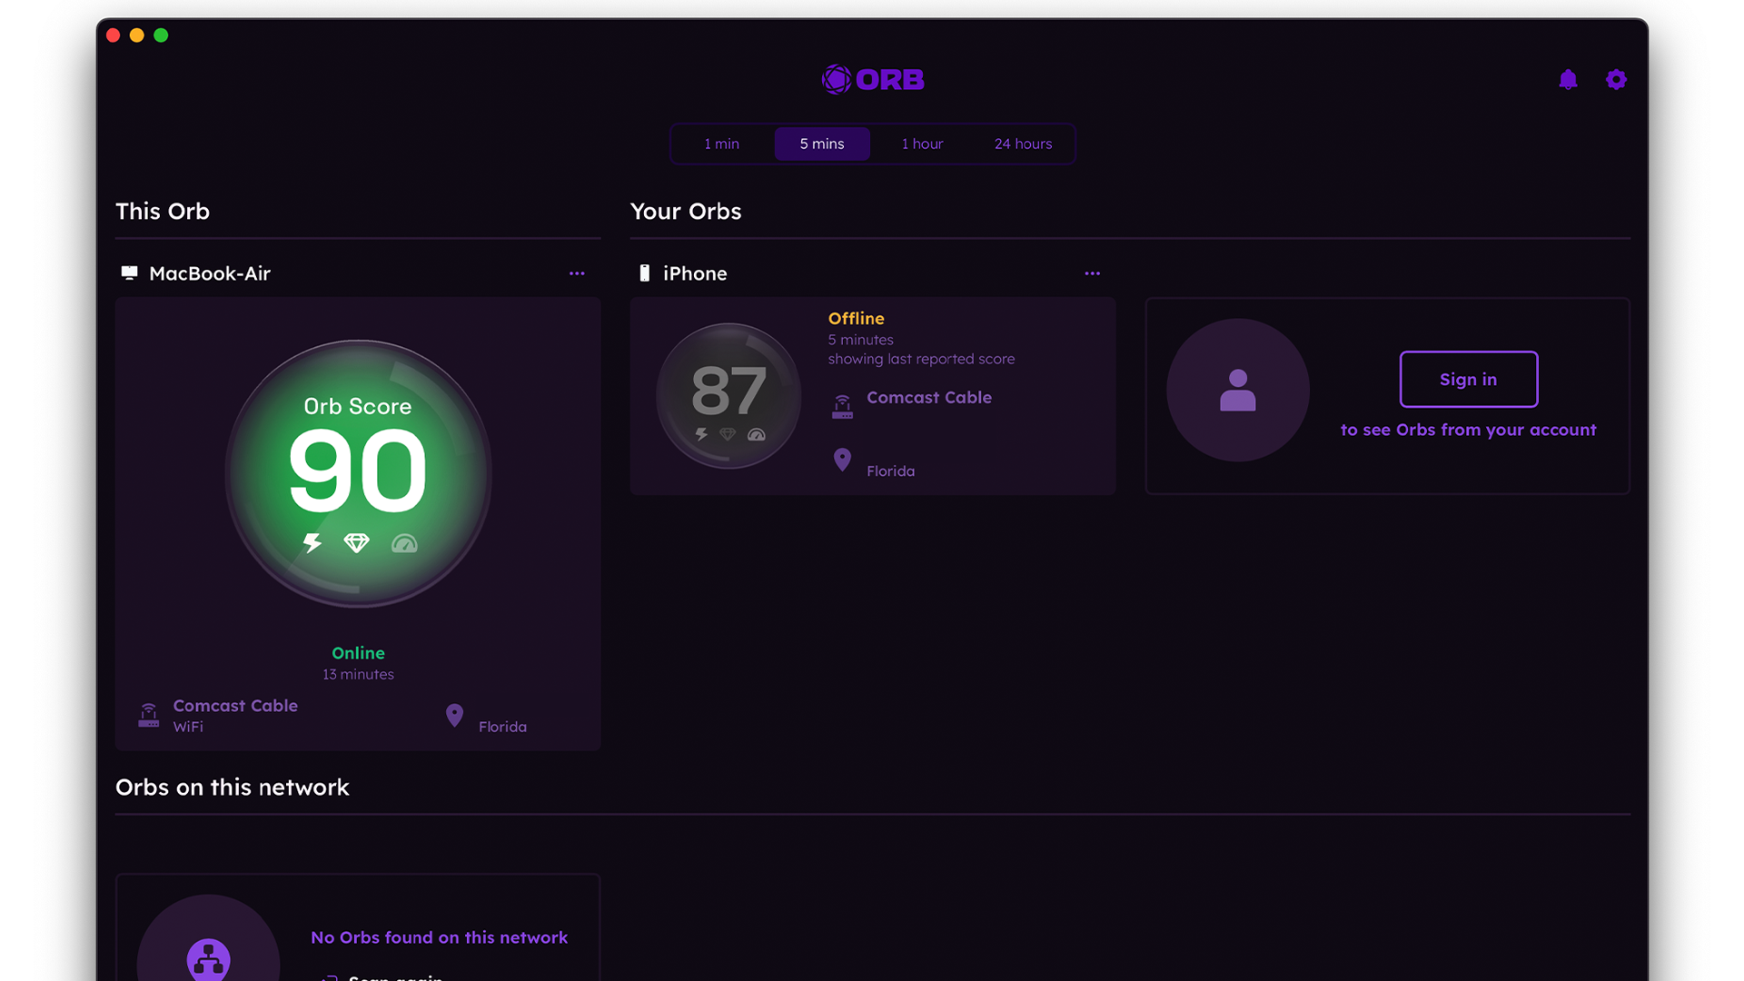Screen dimensions: 1744x981
Task: Maximize window with green button
Action: coord(161,35)
